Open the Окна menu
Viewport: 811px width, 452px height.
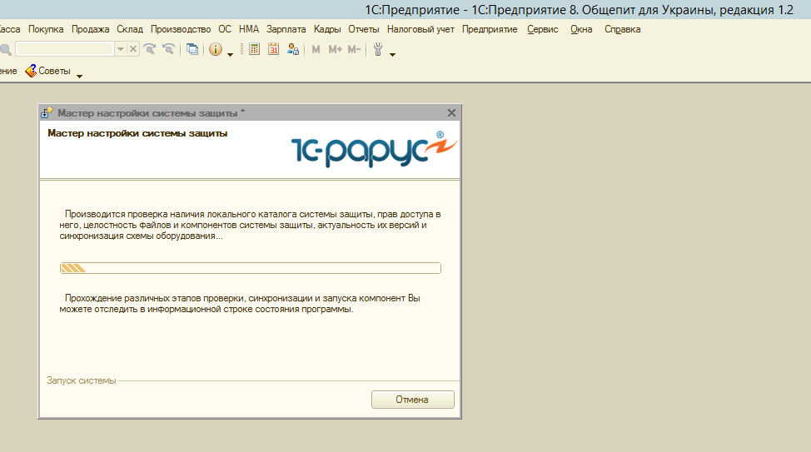coord(581,29)
